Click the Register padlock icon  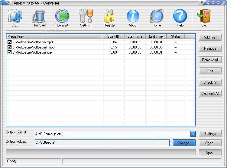point(109,16)
